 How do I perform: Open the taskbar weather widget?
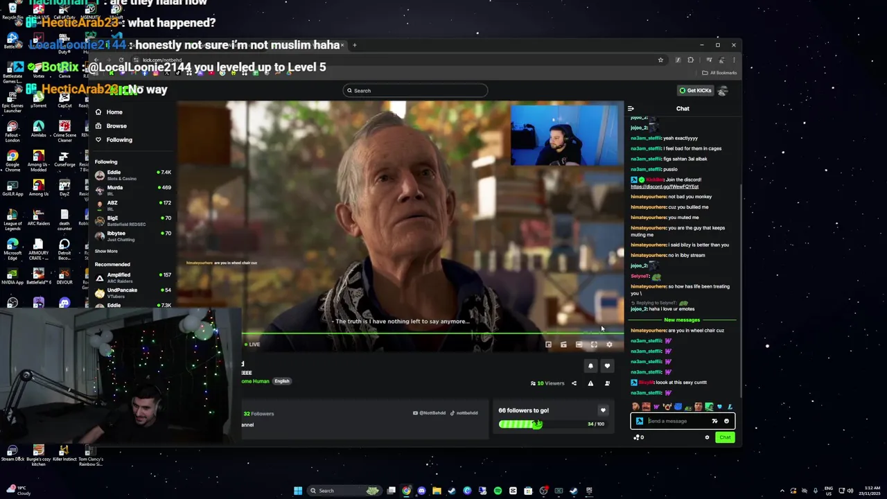pyautogui.click(x=18, y=491)
